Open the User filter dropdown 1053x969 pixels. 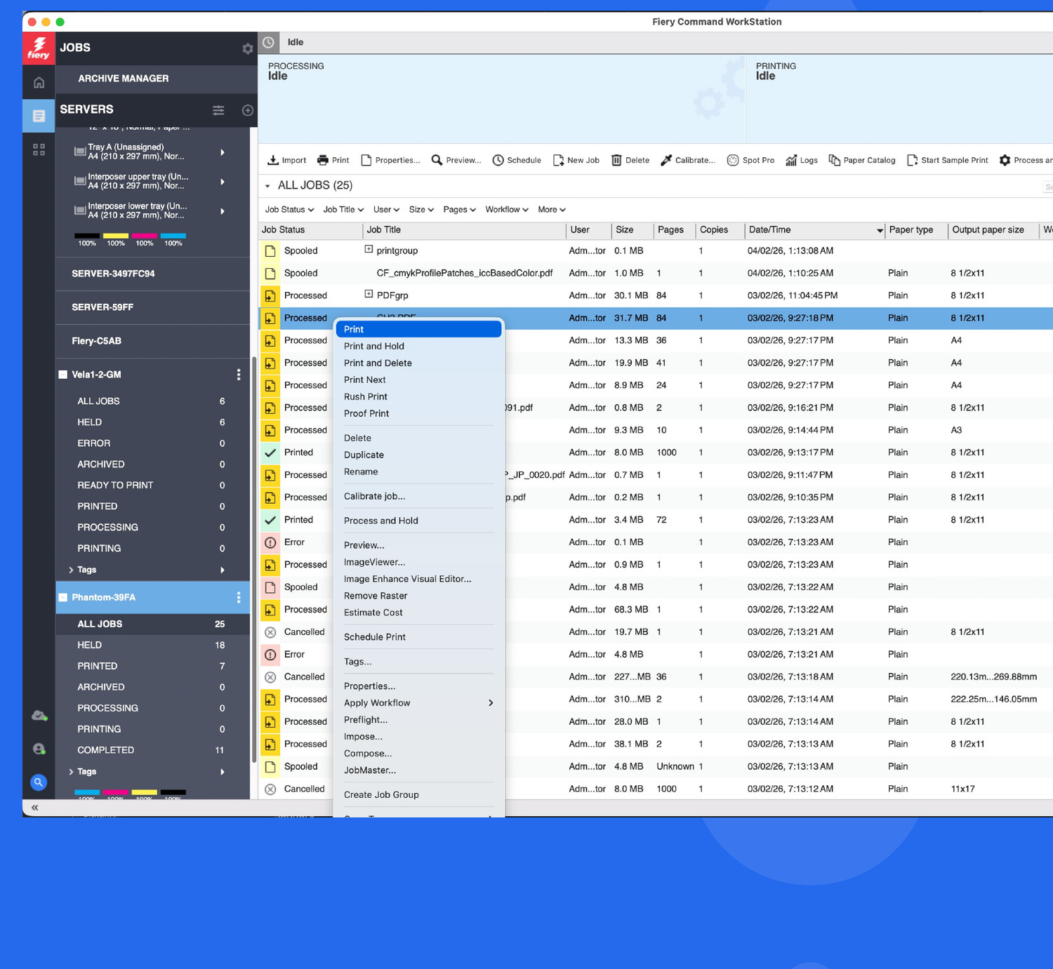pyautogui.click(x=386, y=209)
